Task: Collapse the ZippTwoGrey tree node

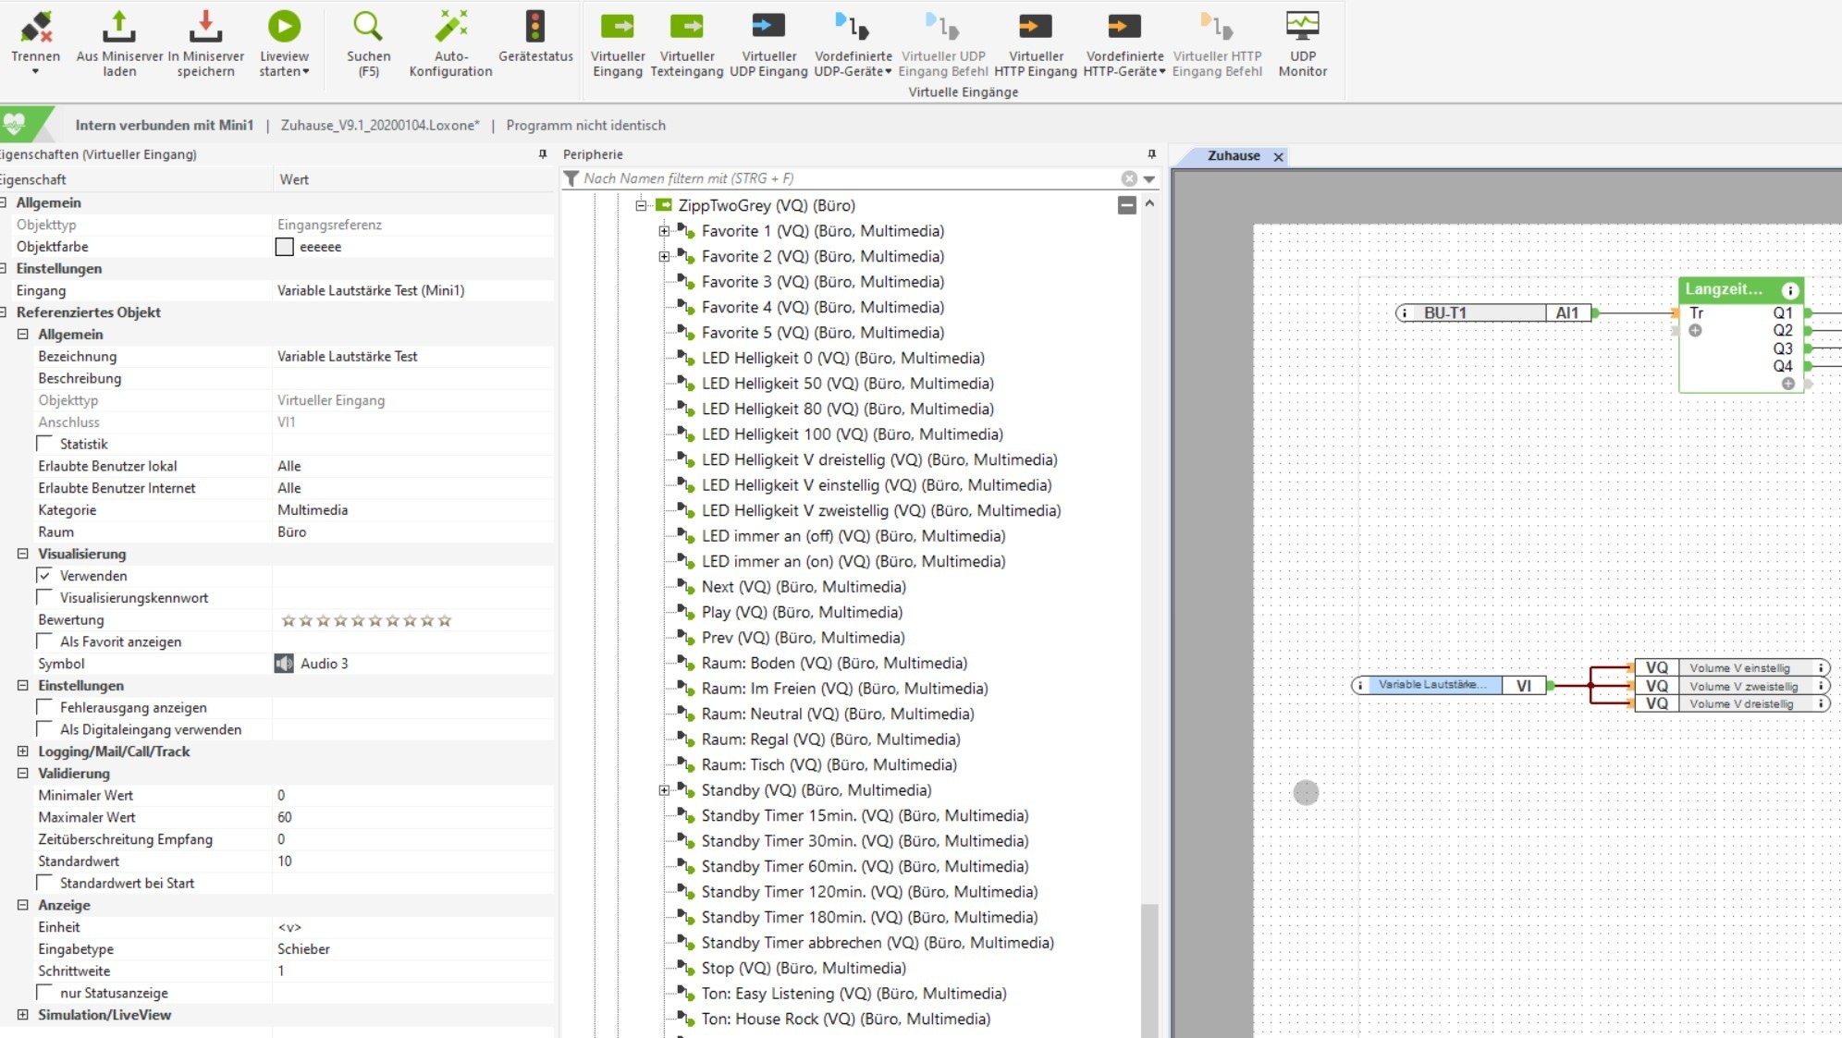Action: click(641, 205)
